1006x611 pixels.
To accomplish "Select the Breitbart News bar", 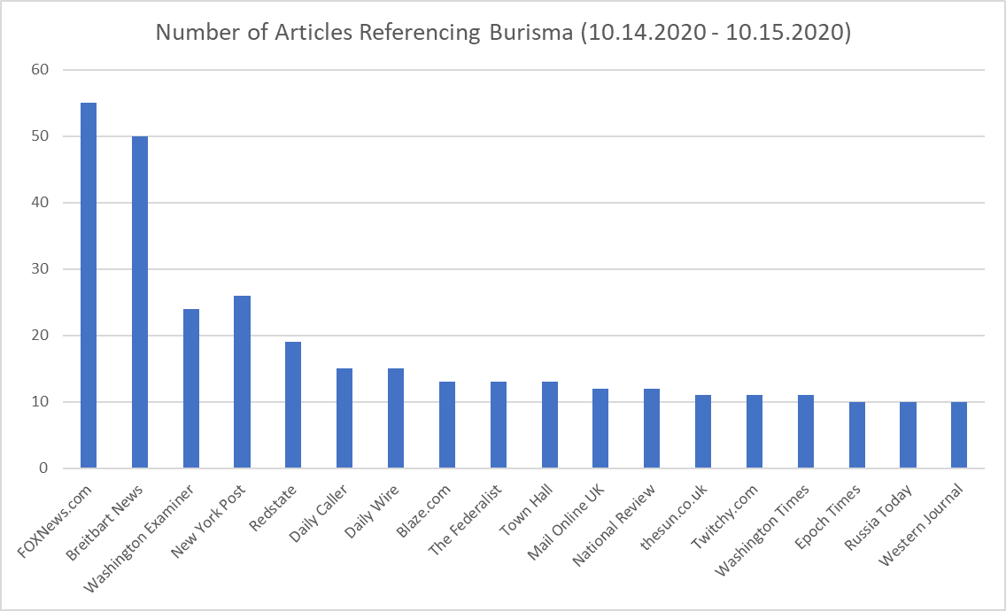I will coord(140,302).
